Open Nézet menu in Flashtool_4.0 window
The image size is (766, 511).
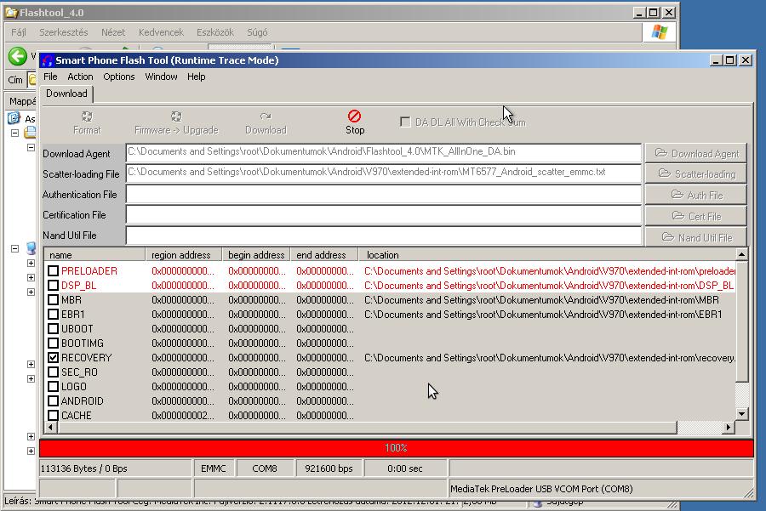pos(113,32)
